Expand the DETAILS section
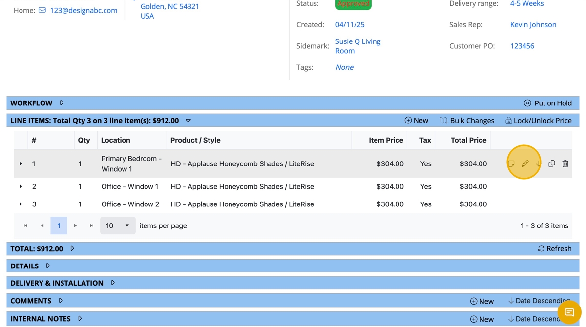Viewport: 586px width, 327px height. (48, 266)
